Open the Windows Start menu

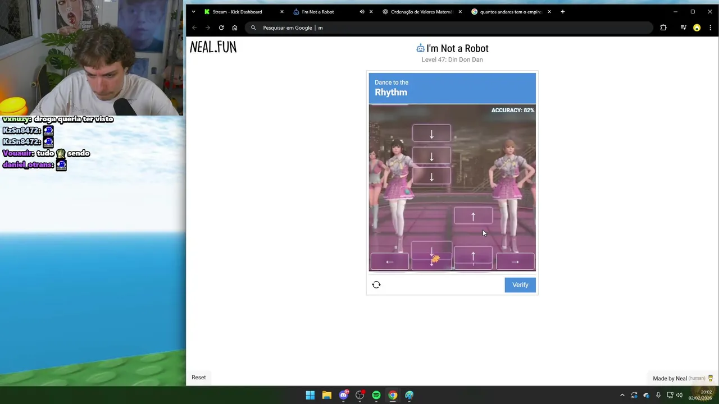coord(310,395)
